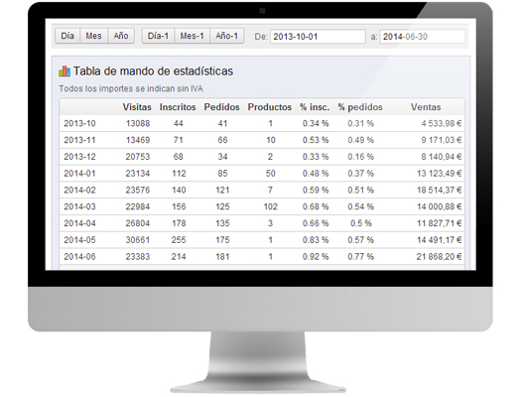Select the 2014-06 row label
The image size is (522, 397).
coord(79,256)
